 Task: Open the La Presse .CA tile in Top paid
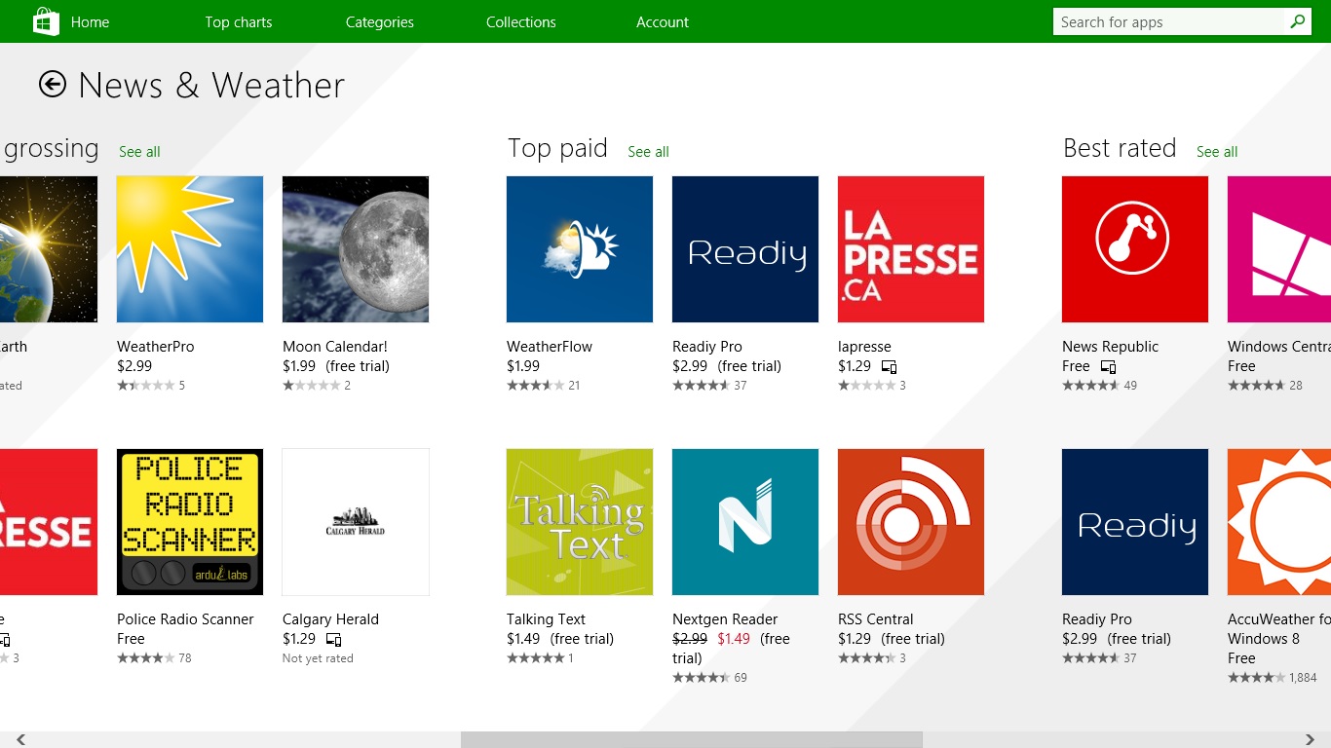911,249
